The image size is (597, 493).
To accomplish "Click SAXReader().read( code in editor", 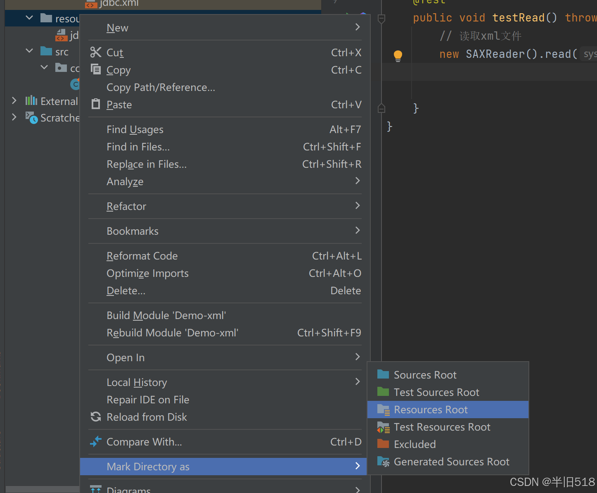I will (521, 54).
